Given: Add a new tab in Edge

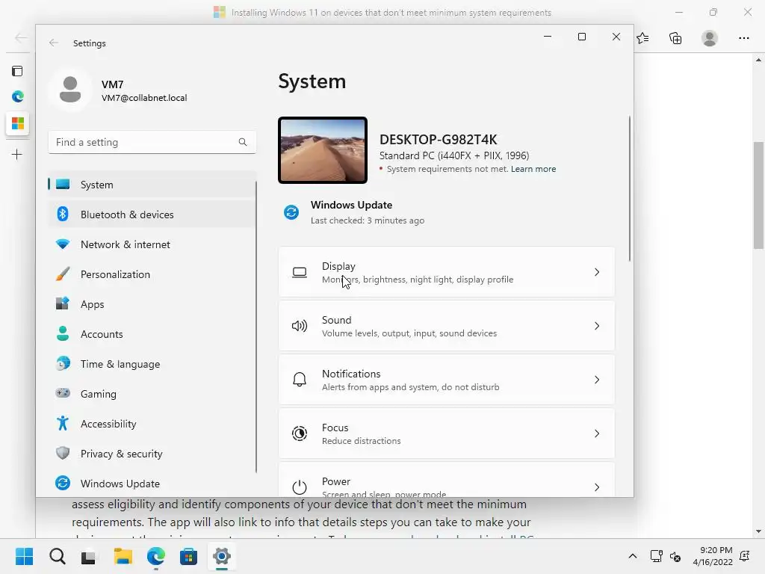Looking at the screenshot, I should coord(17,155).
